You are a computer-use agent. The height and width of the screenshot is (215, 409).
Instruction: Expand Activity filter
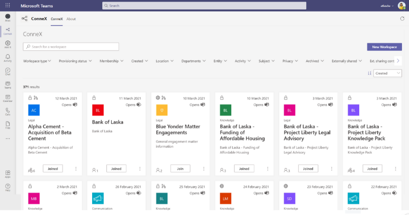click(243, 61)
